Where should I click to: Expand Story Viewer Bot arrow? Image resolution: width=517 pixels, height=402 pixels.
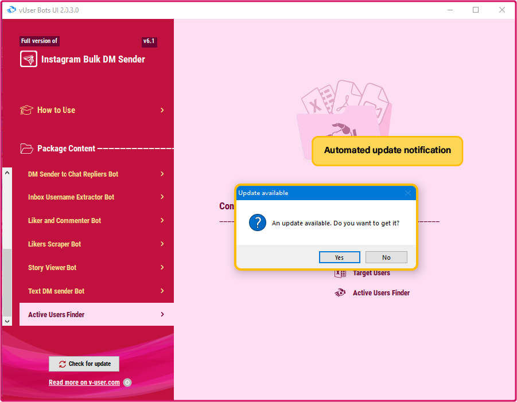coord(162,267)
